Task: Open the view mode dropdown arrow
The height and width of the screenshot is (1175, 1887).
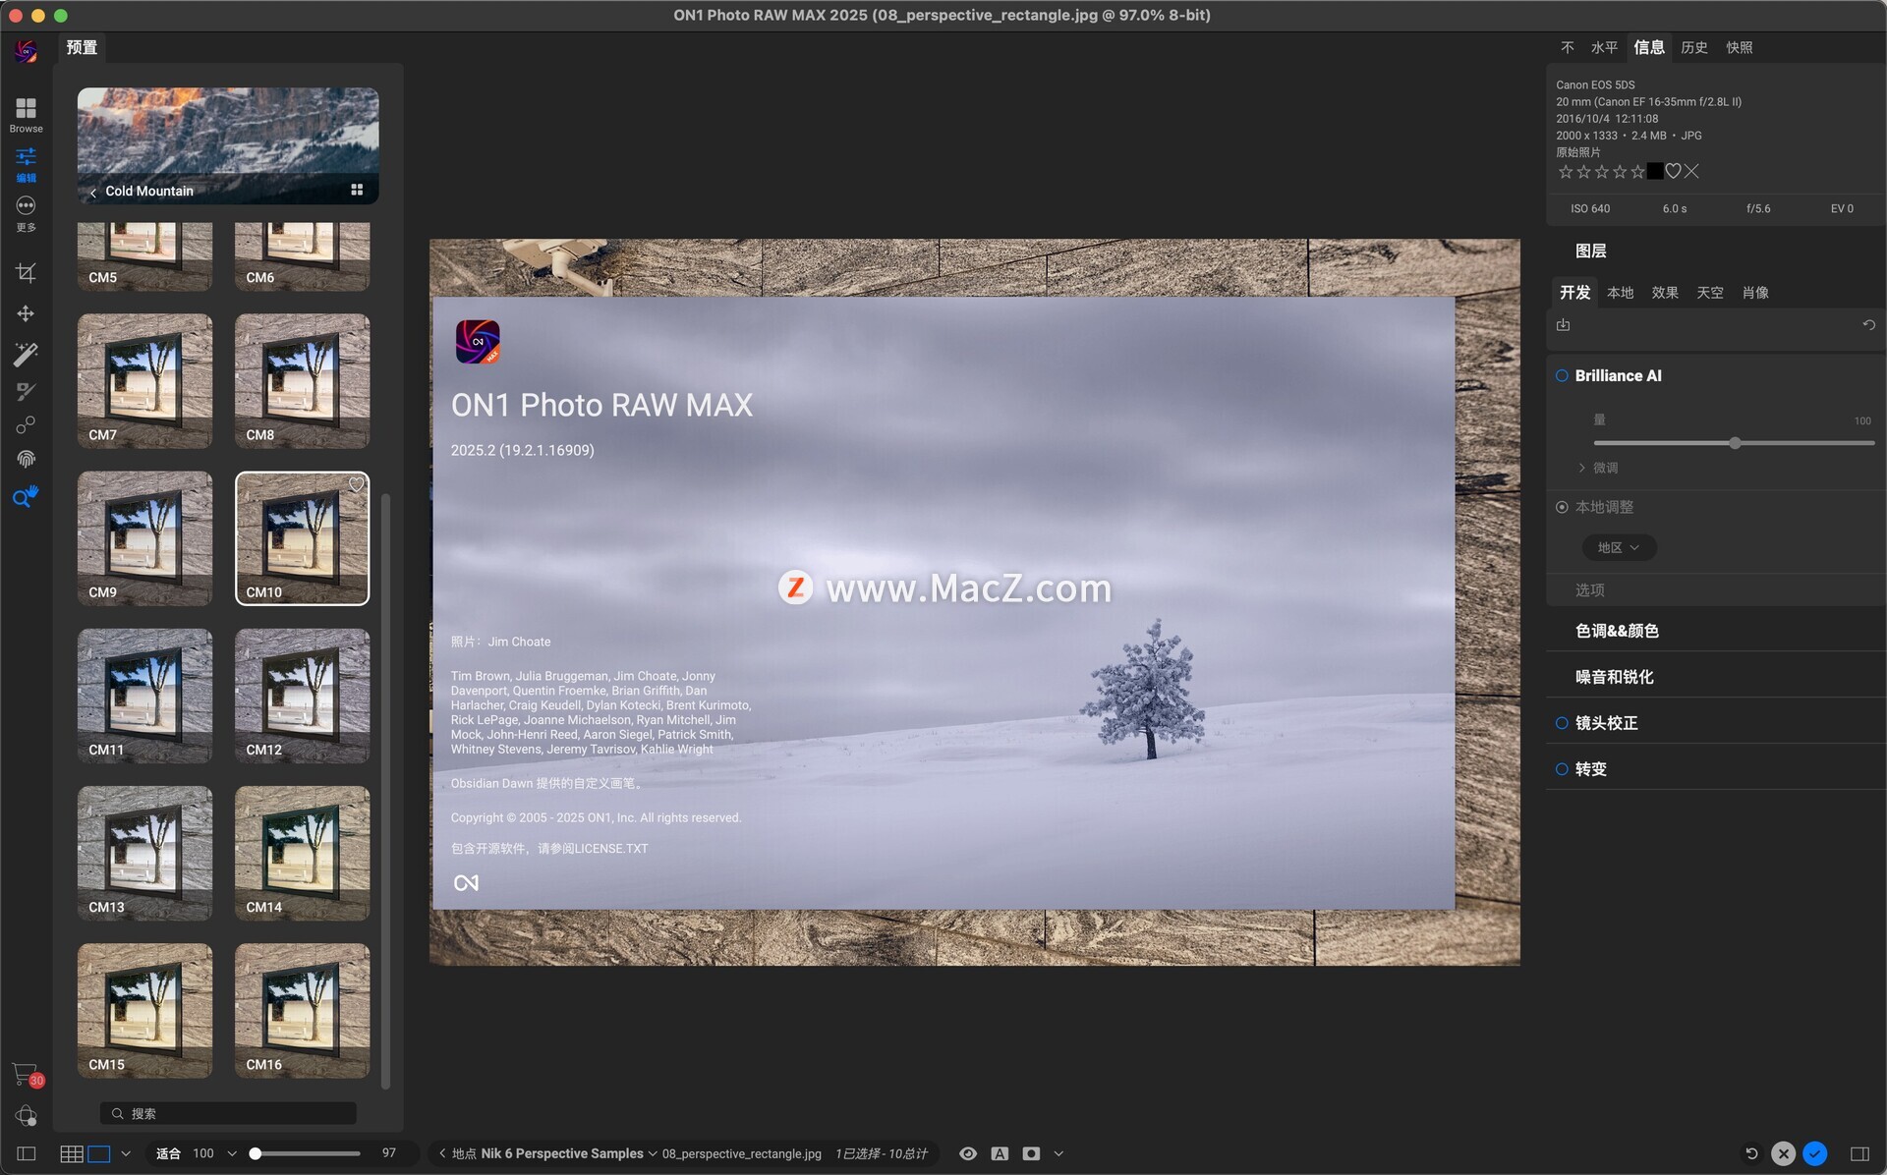Action: (126, 1153)
